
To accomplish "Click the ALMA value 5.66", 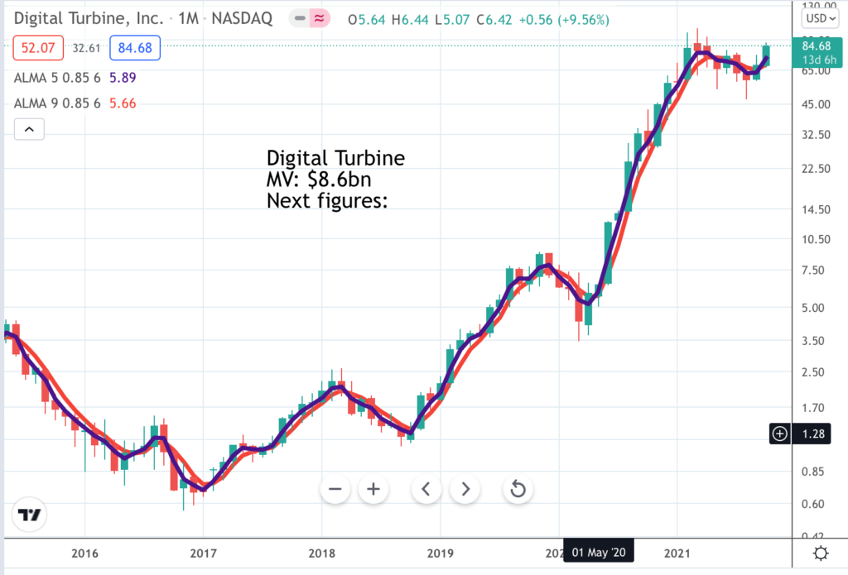I will pos(123,103).
